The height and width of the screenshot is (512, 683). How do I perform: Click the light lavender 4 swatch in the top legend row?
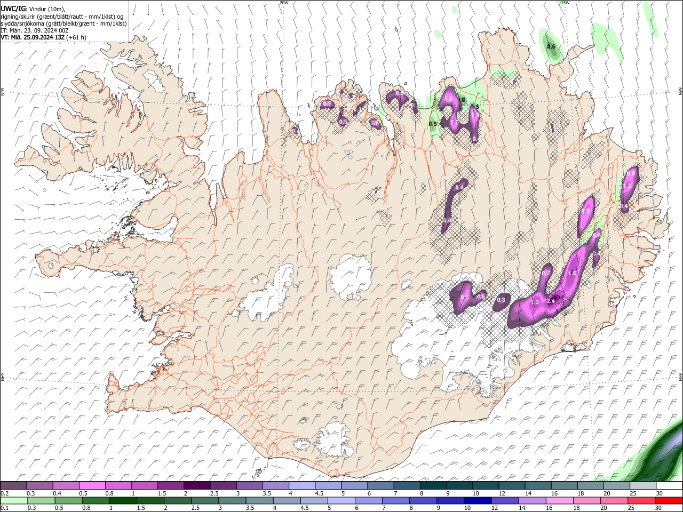click(x=302, y=485)
